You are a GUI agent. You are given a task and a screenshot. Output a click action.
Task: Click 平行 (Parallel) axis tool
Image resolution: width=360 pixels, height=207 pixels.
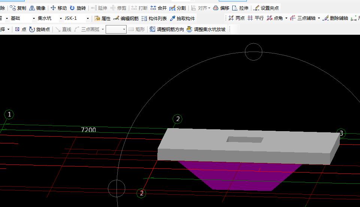(256, 18)
